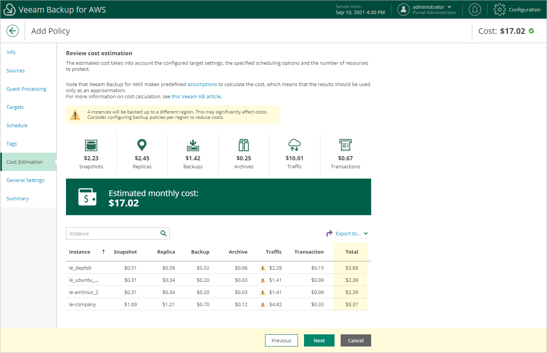Click traffic warning icon for le_deptsb
This screenshot has height=353, width=547.
(263, 268)
